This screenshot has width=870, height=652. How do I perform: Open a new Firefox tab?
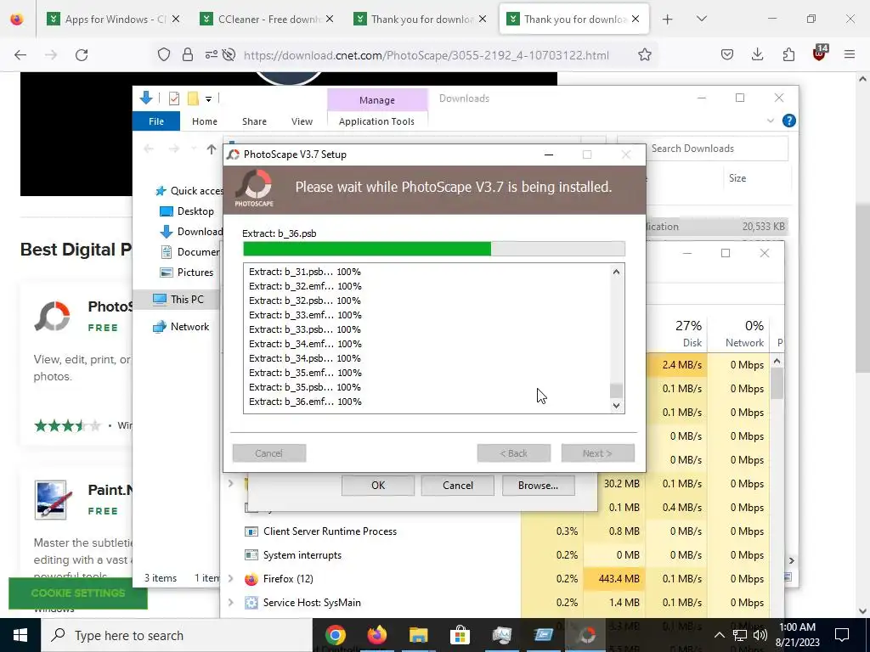coord(668,20)
